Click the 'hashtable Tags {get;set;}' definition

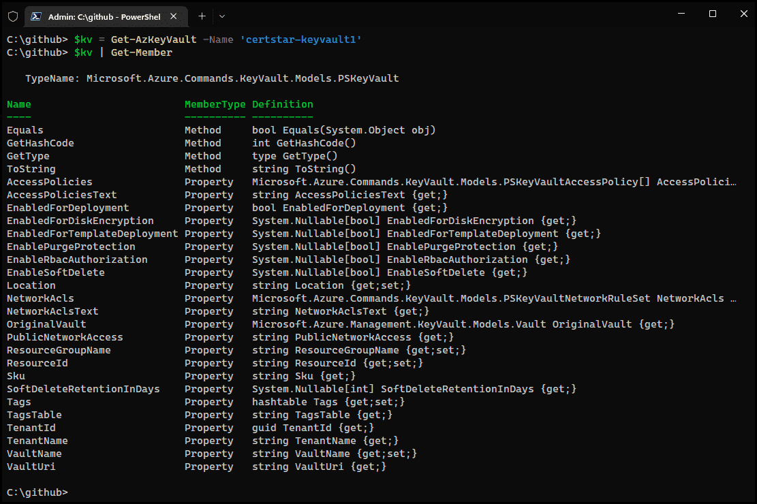click(328, 402)
